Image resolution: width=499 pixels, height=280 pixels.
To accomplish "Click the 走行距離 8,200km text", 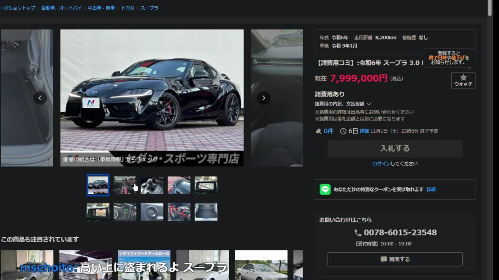I will click(x=375, y=38).
